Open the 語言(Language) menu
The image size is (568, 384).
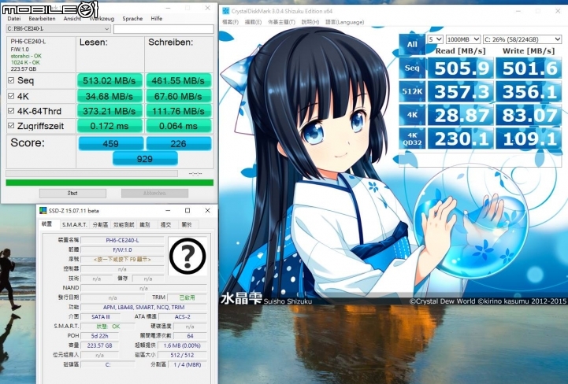(344, 22)
